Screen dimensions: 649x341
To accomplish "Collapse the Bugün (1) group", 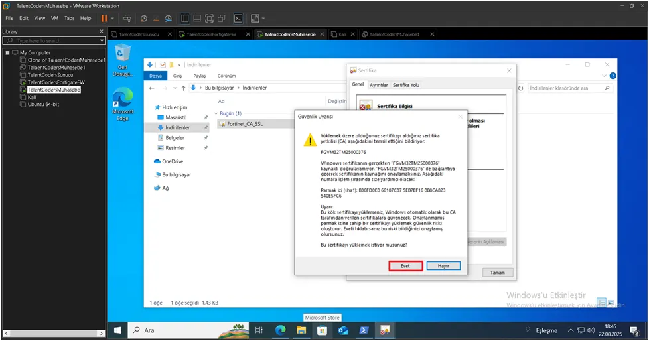I will [x=216, y=113].
